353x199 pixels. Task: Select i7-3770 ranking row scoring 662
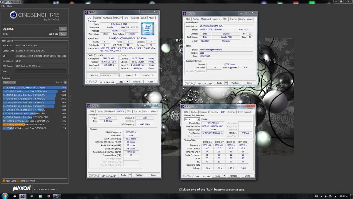tap(35, 114)
